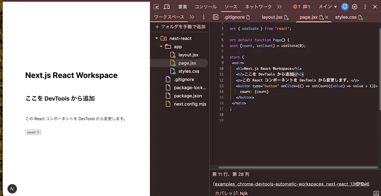Click the issues message count badge
This screenshot has height=196, width=381.
tap(307, 7)
